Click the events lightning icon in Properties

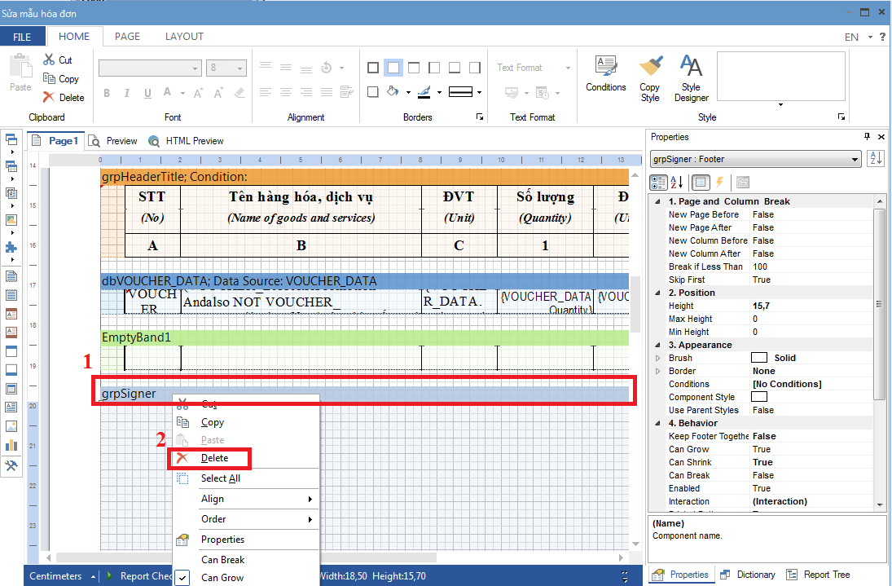point(719,183)
